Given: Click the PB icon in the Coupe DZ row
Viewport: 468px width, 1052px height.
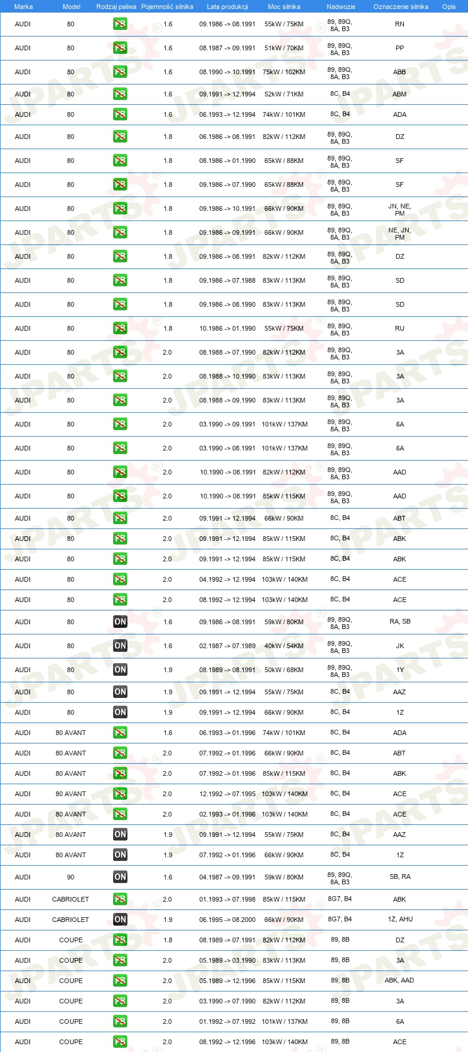Looking at the screenshot, I should click(x=120, y=940).
